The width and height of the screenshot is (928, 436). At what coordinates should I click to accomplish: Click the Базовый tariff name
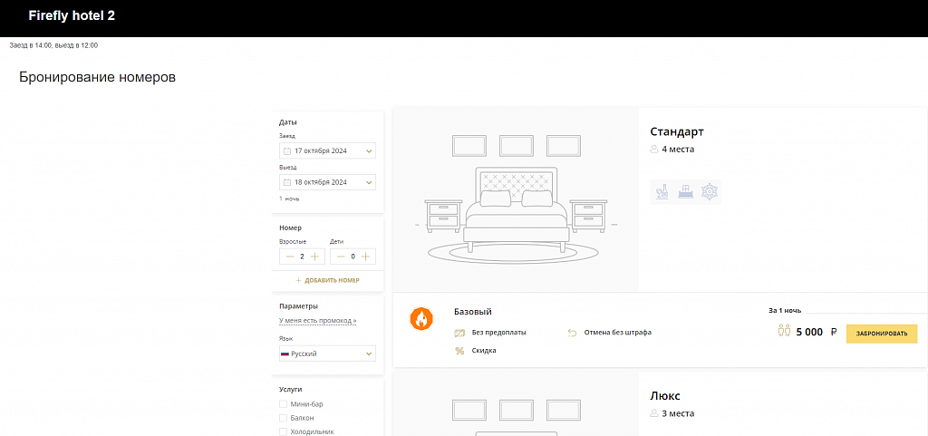coord(473,312)
